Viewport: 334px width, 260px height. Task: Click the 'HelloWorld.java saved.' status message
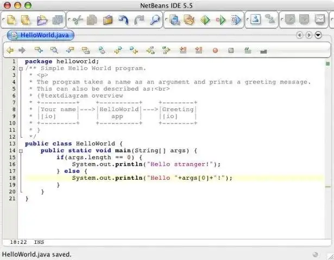[36, 255]
